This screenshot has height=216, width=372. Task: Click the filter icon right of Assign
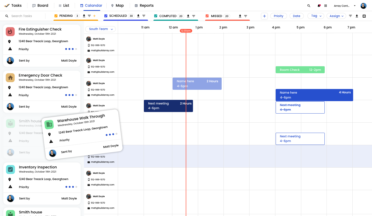pyautogui.click(x=351, y=16)
